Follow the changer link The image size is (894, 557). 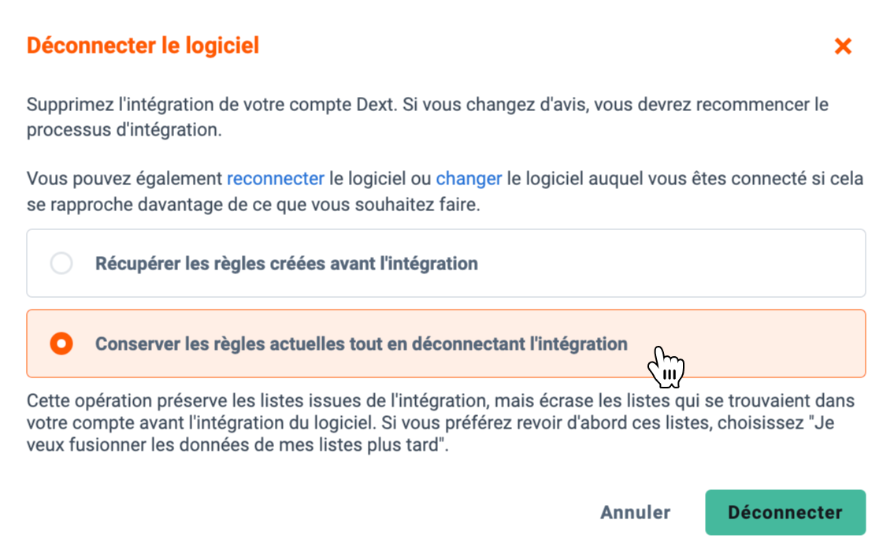click(469, 179)
